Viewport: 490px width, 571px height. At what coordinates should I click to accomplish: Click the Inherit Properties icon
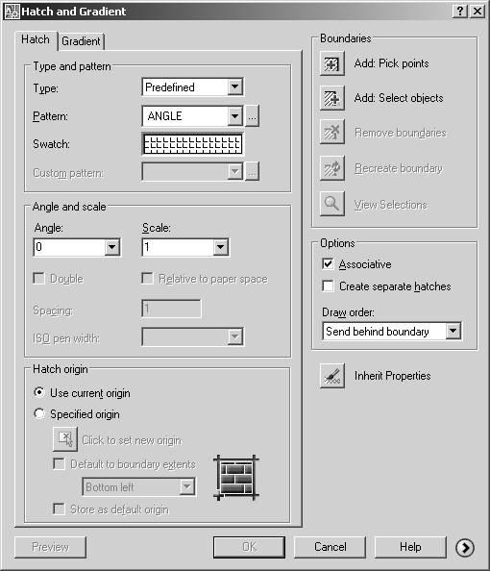point(332,376)
